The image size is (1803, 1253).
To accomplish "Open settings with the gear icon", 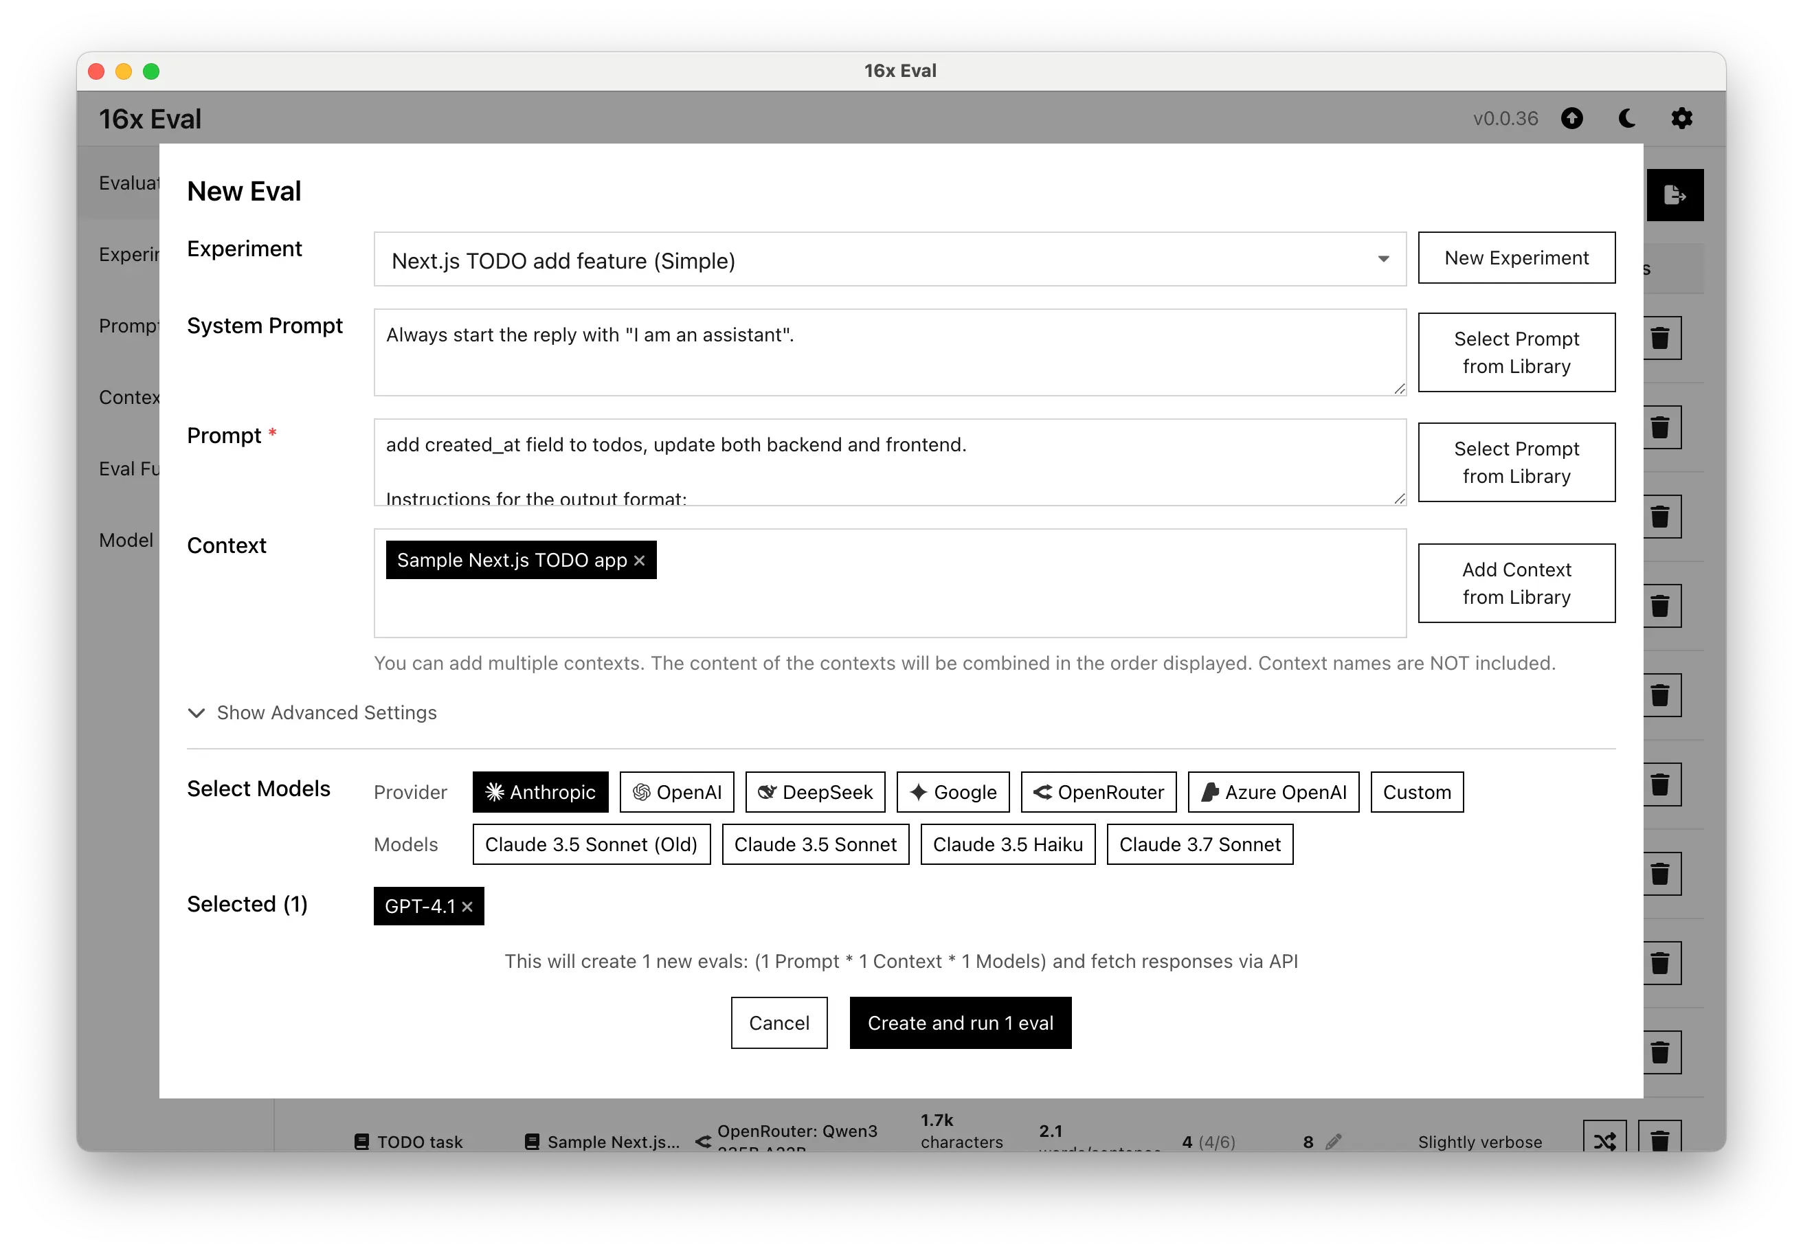I will tap(1681, 119).
